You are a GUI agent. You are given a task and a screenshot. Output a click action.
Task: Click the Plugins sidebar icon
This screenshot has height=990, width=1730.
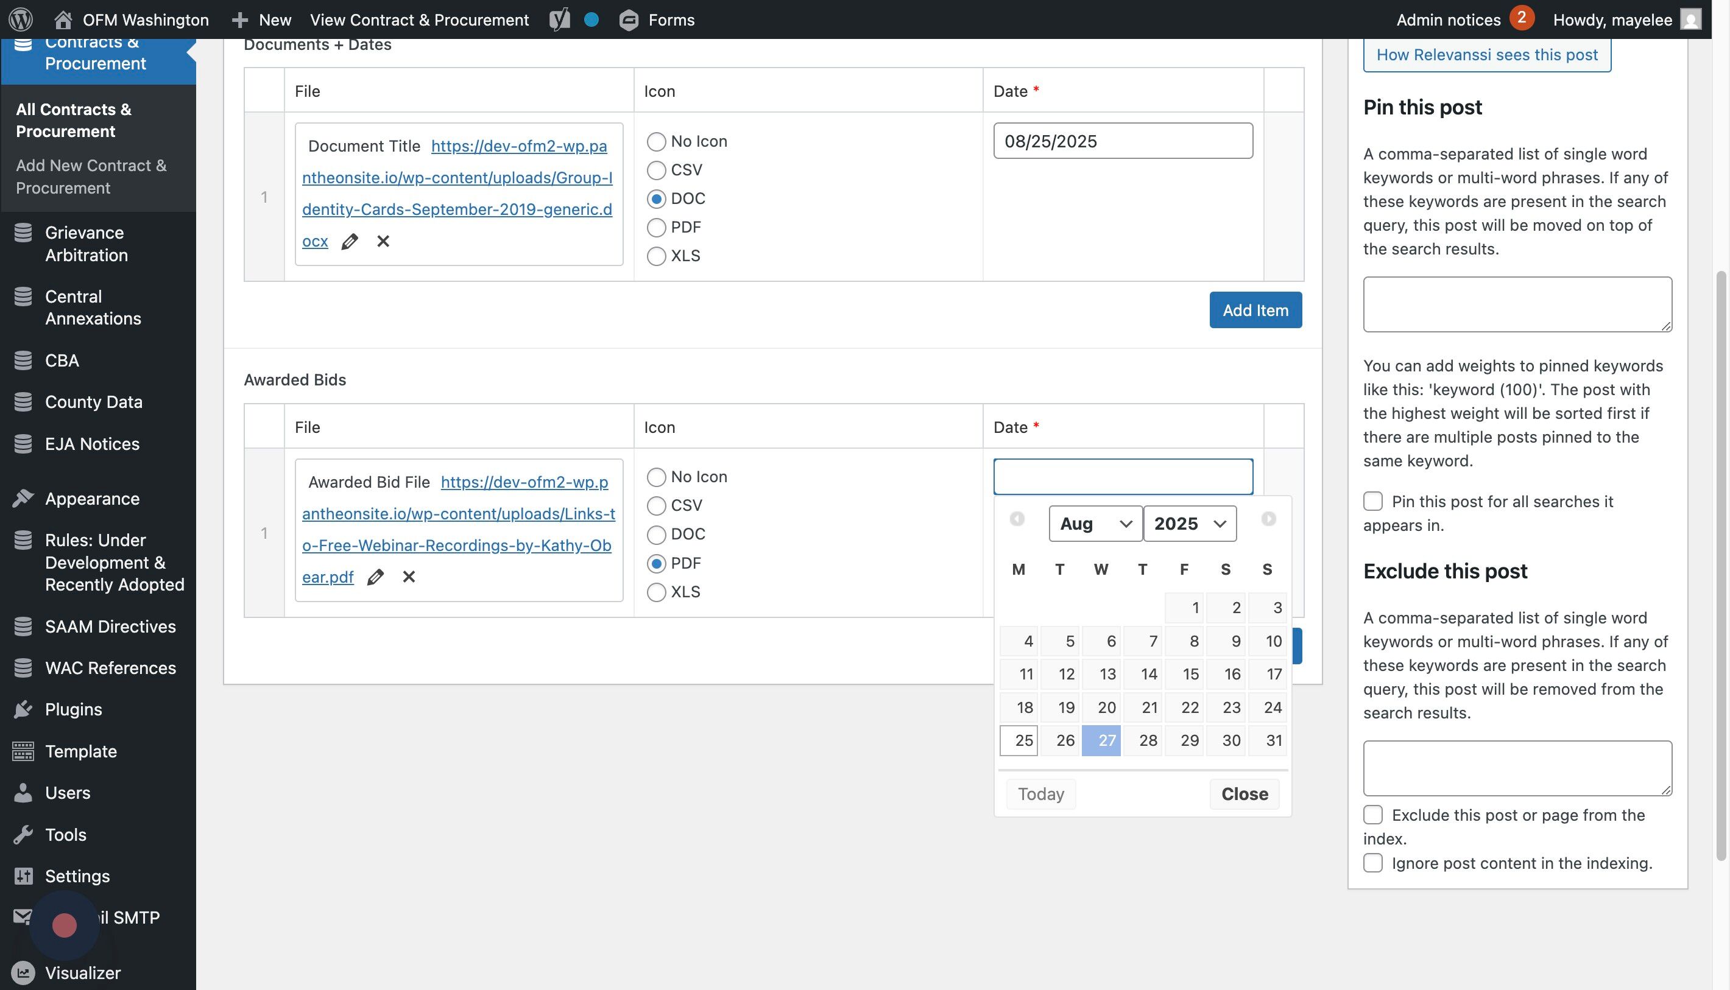pos(23,709)
